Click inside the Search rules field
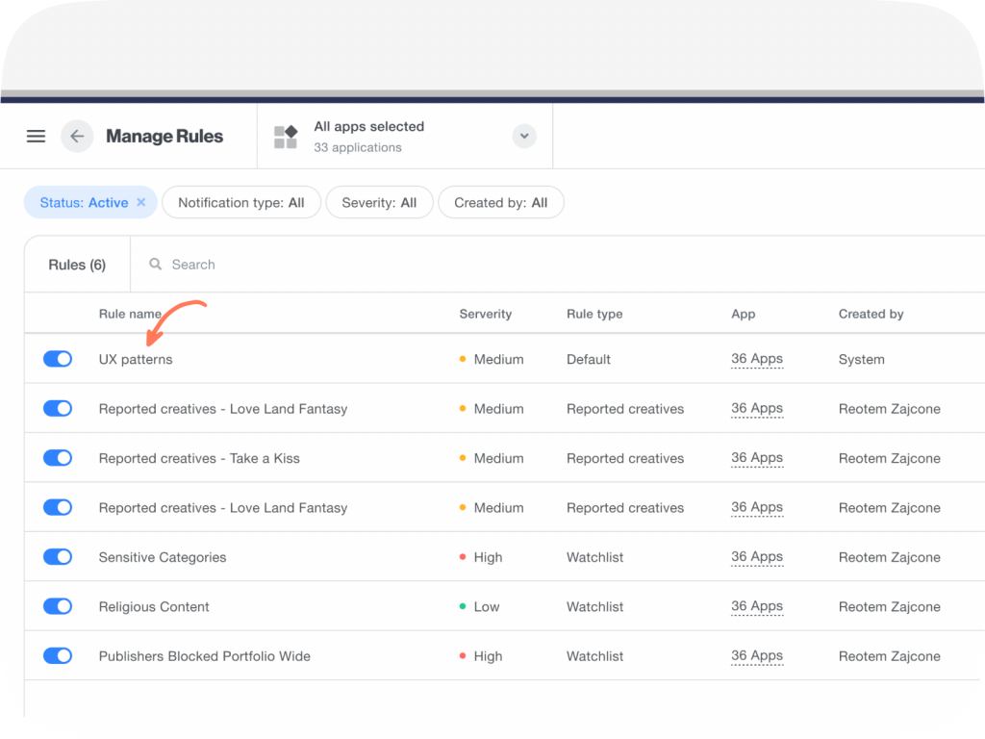985x739 pixels. point(240,264)
